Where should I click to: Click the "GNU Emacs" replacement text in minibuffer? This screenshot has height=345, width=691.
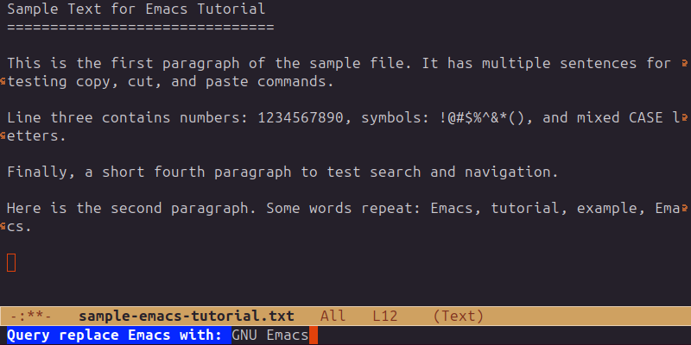[x=269, y=335]
